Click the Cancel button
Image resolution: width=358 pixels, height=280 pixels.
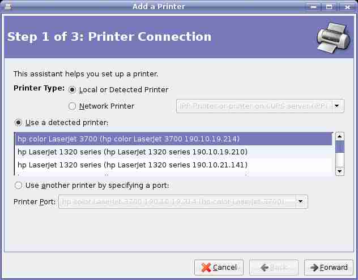[219, 268]
